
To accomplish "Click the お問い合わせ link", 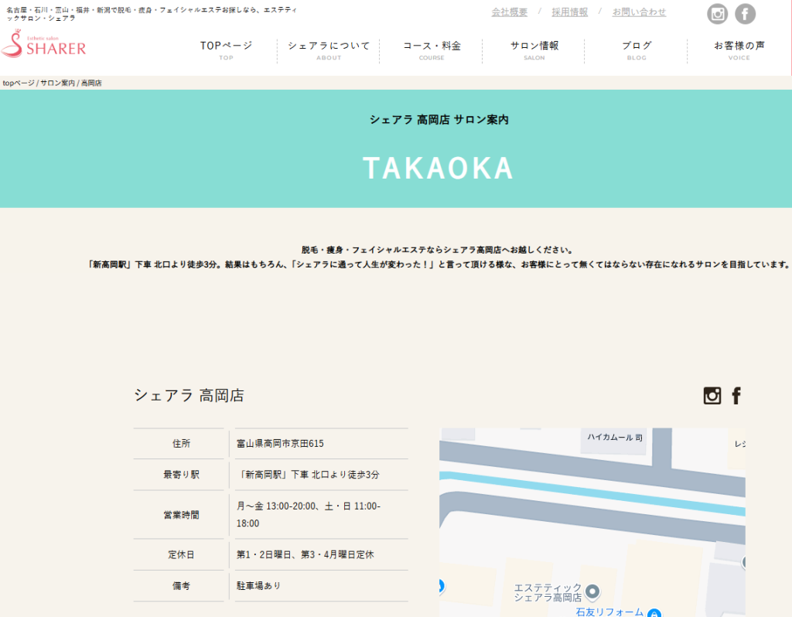I will click(x=639, y=12).
